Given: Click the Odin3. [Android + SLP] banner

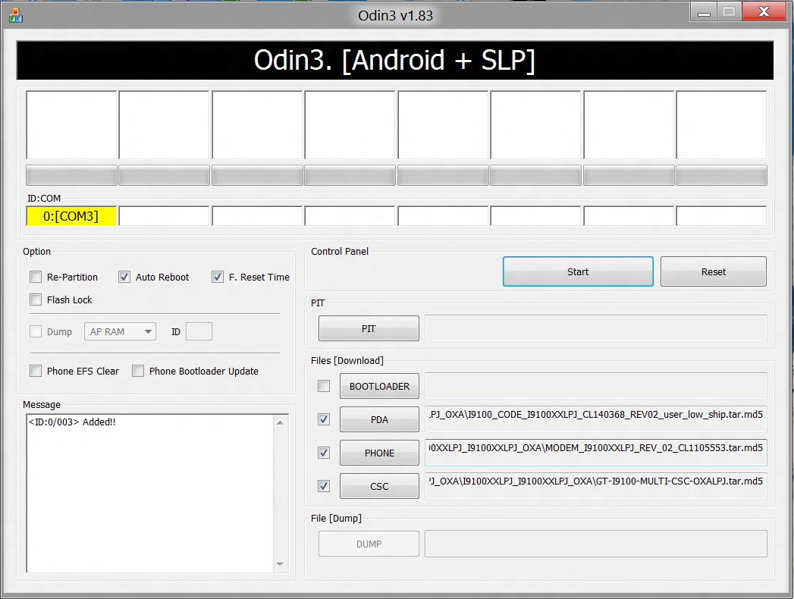Looking at the screenshot, I should pyautogui.click(x=395, y=61).
